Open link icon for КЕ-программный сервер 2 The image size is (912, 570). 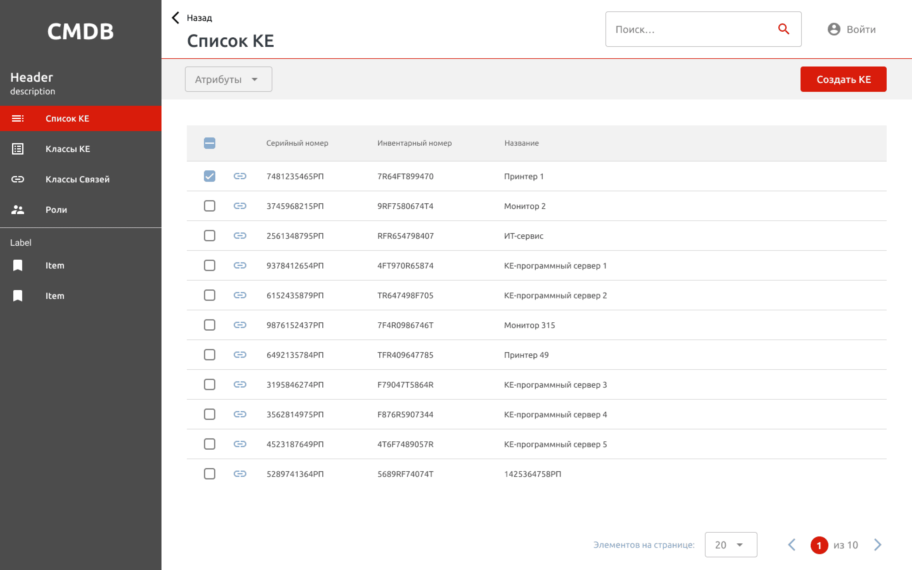coord(240,295)
